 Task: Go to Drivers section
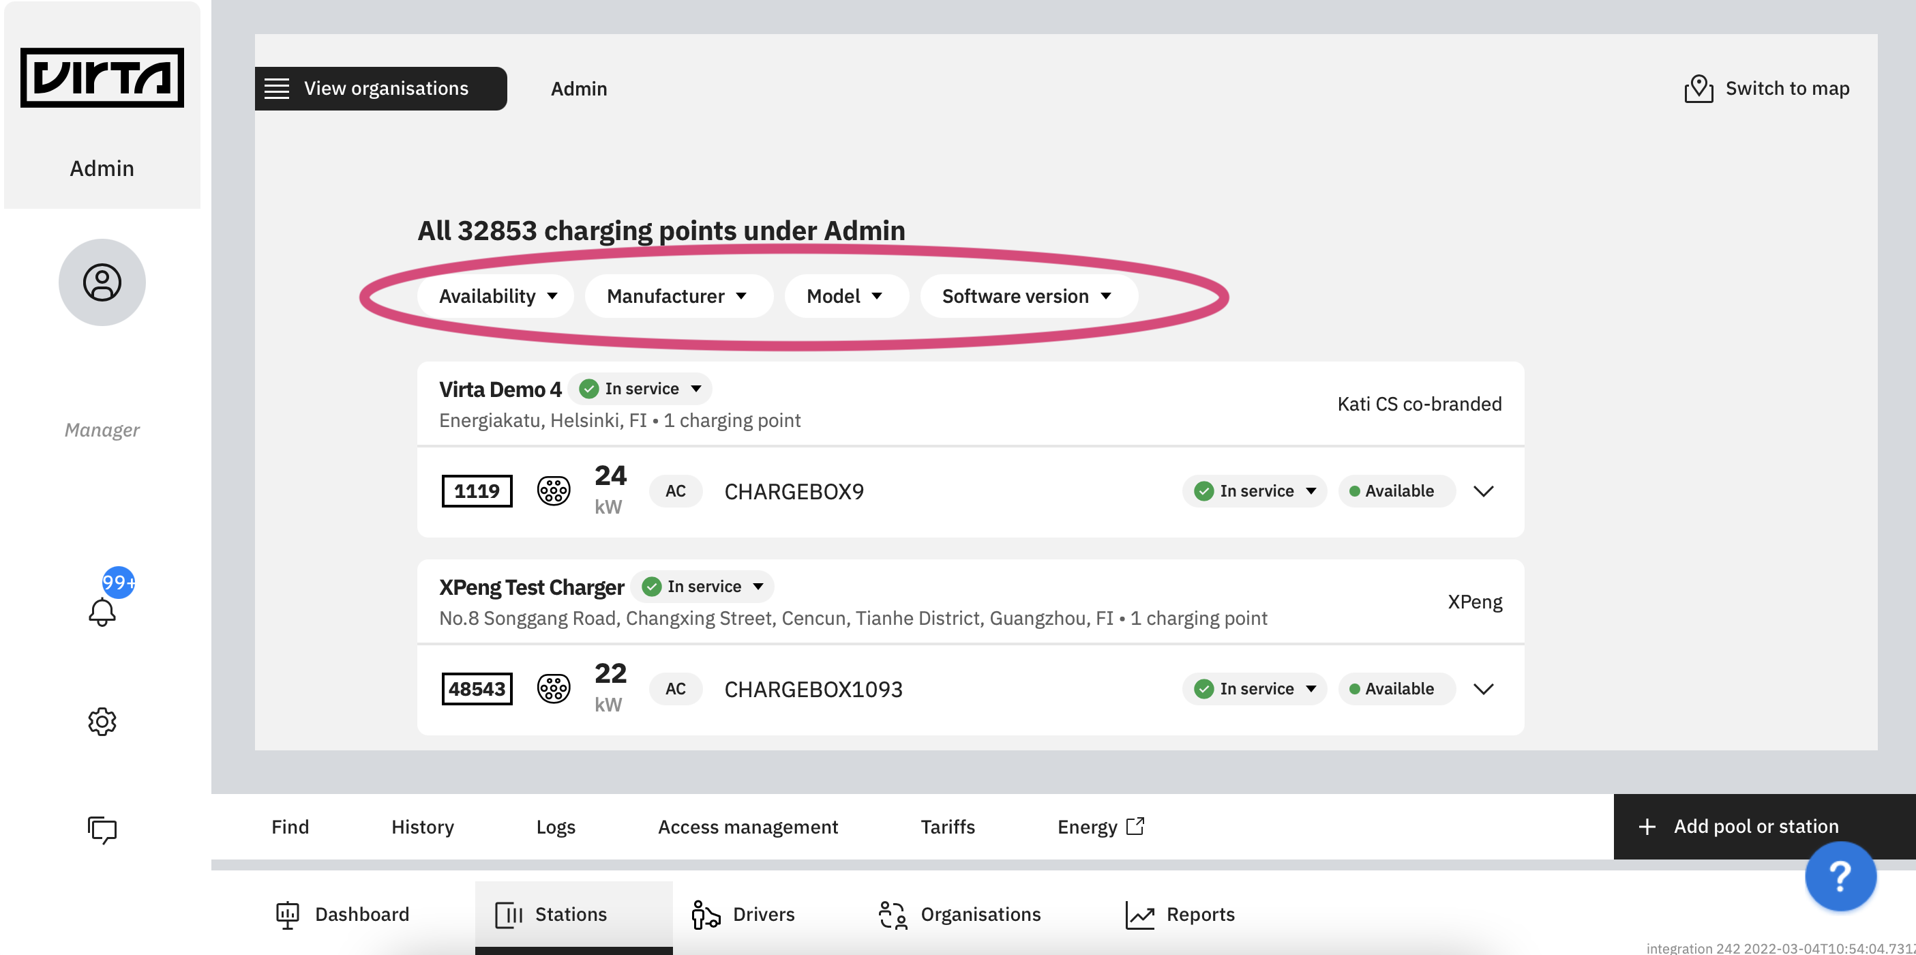[744, 915]
